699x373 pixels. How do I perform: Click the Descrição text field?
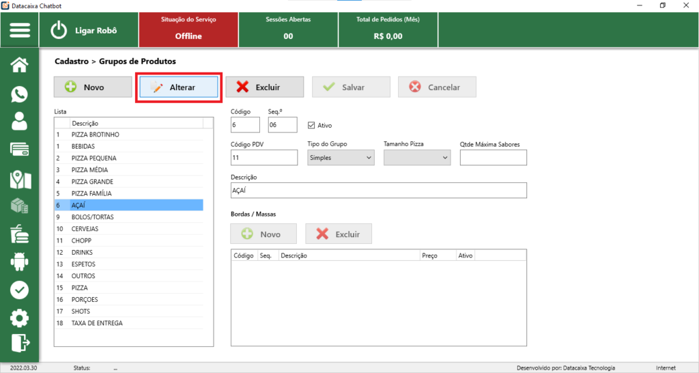click(379, 191)
